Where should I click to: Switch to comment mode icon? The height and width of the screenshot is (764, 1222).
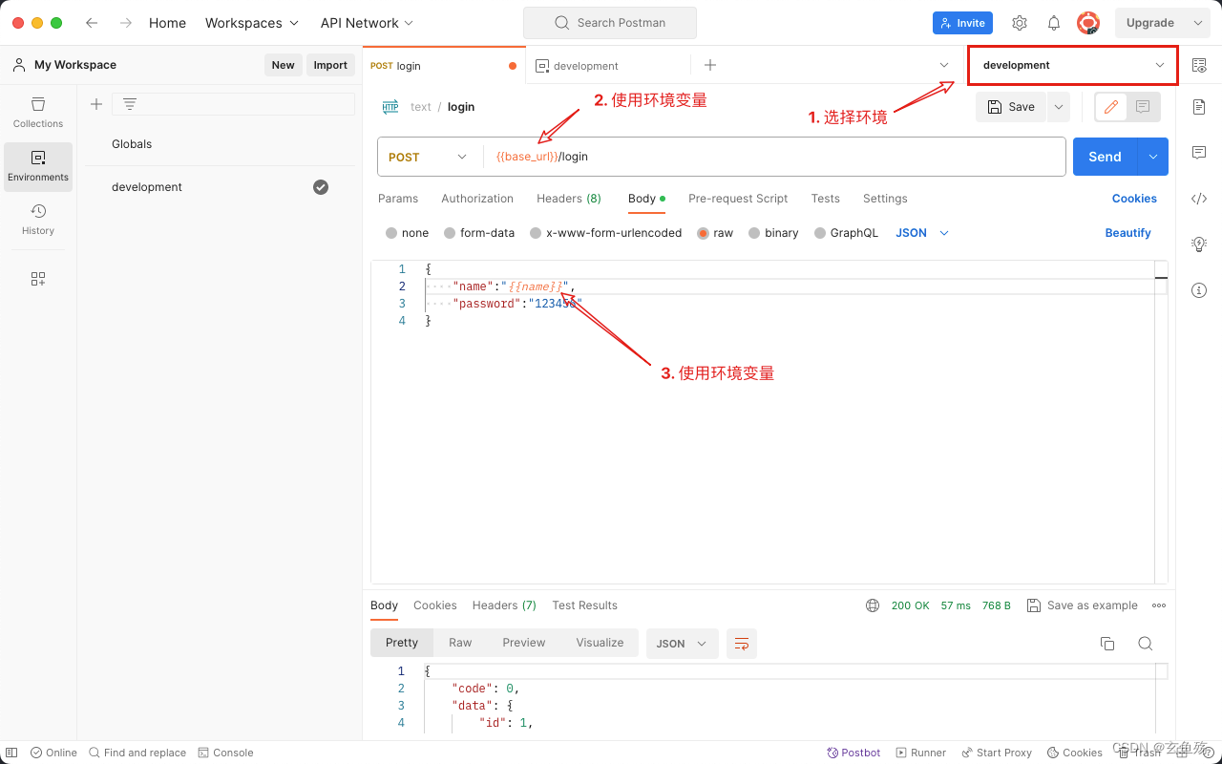pos(1143,107)
